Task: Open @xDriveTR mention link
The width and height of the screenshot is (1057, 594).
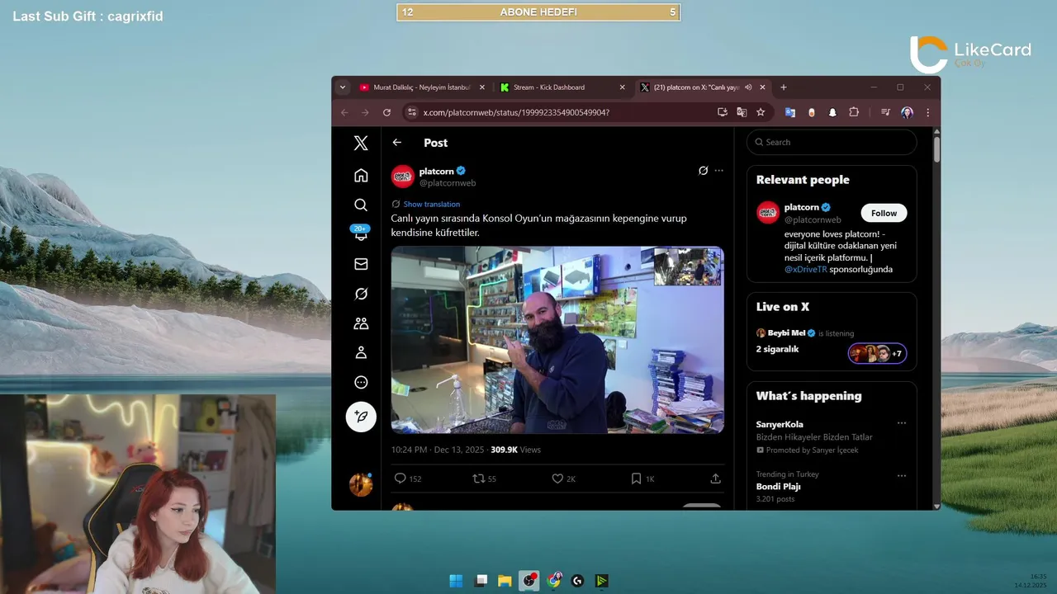Action: pyautogui.click(x=806, y=269)
